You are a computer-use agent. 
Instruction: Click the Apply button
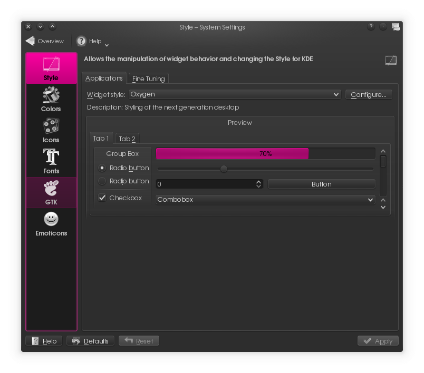click(378, 341)
